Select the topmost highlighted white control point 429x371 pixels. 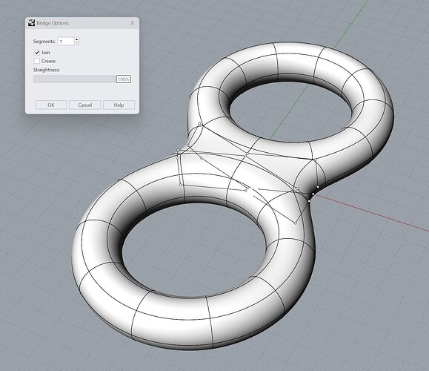[318, 187]
